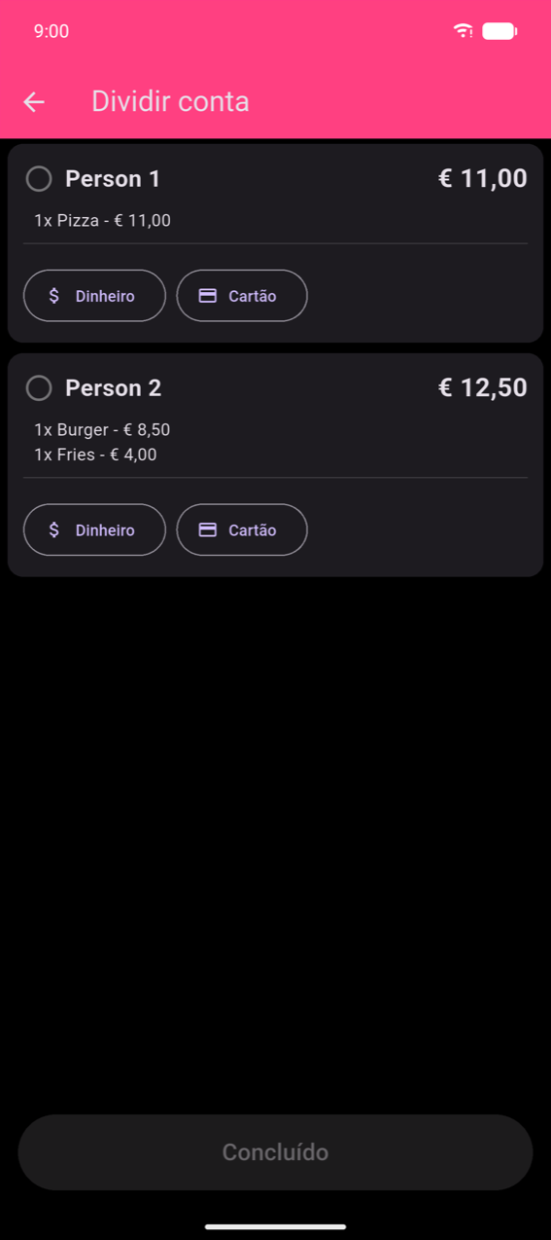The height and width of the screenshot is (1240, 551).
Task: Tap the Person 2 name label
Action: click(x=113, y=388)
